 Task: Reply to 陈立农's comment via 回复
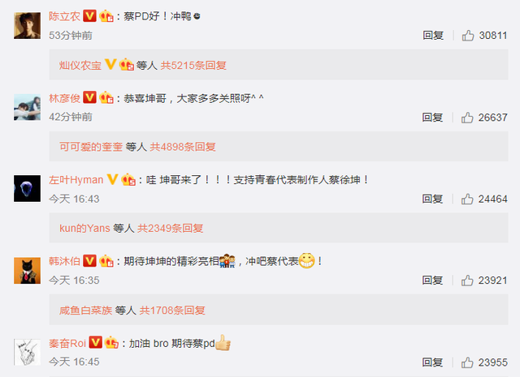[x=433, y=36]
